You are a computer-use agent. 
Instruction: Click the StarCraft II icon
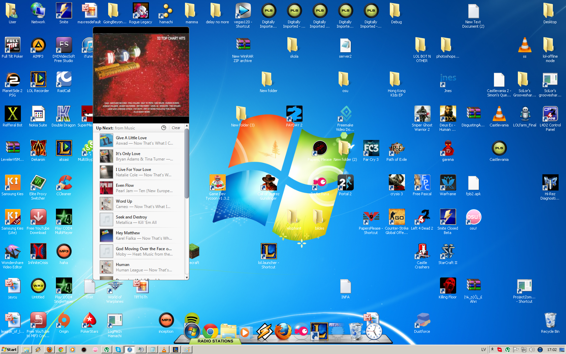point(448,252)
